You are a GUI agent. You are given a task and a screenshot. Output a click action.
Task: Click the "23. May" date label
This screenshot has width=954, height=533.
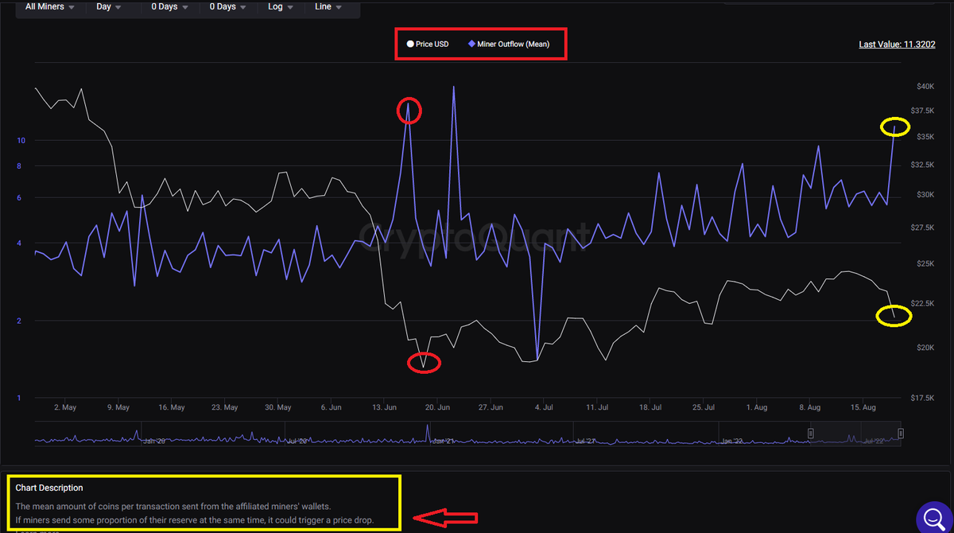click(225, 407)
